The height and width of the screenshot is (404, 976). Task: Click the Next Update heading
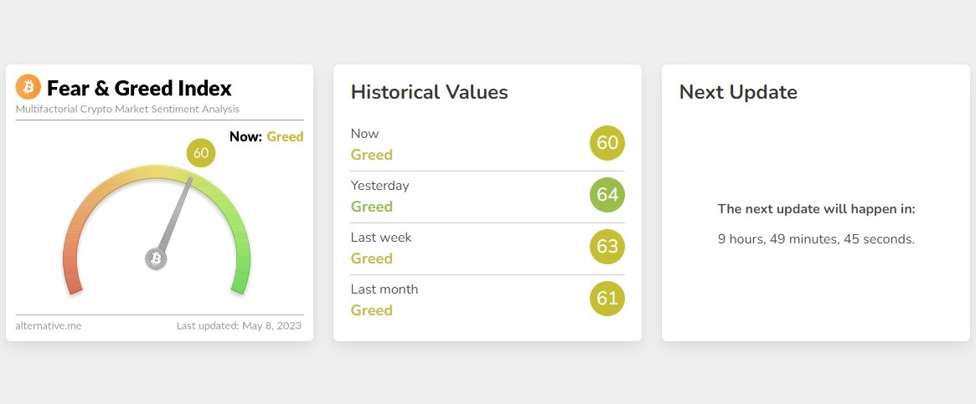[x=738, y=92]
